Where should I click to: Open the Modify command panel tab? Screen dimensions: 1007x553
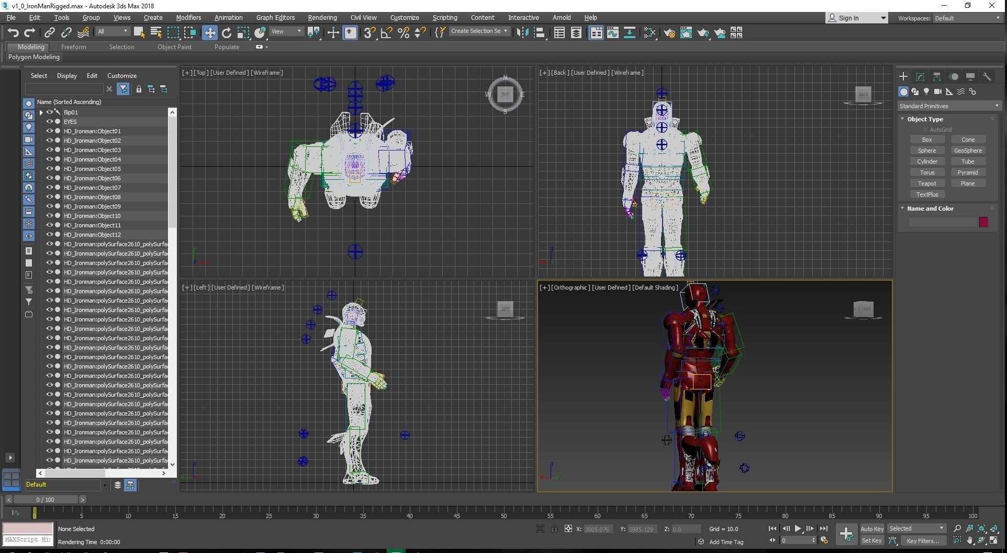(920, 76)
